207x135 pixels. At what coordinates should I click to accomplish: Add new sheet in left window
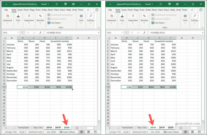pyautogui.click(x=77, y=128)
